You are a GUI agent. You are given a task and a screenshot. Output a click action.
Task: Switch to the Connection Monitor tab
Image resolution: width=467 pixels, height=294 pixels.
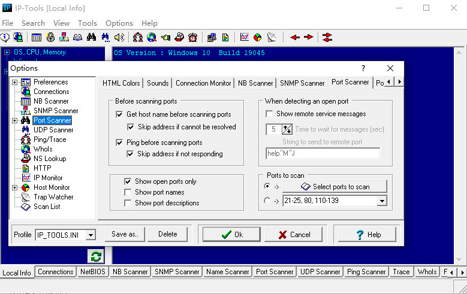[x=203, y=83]
